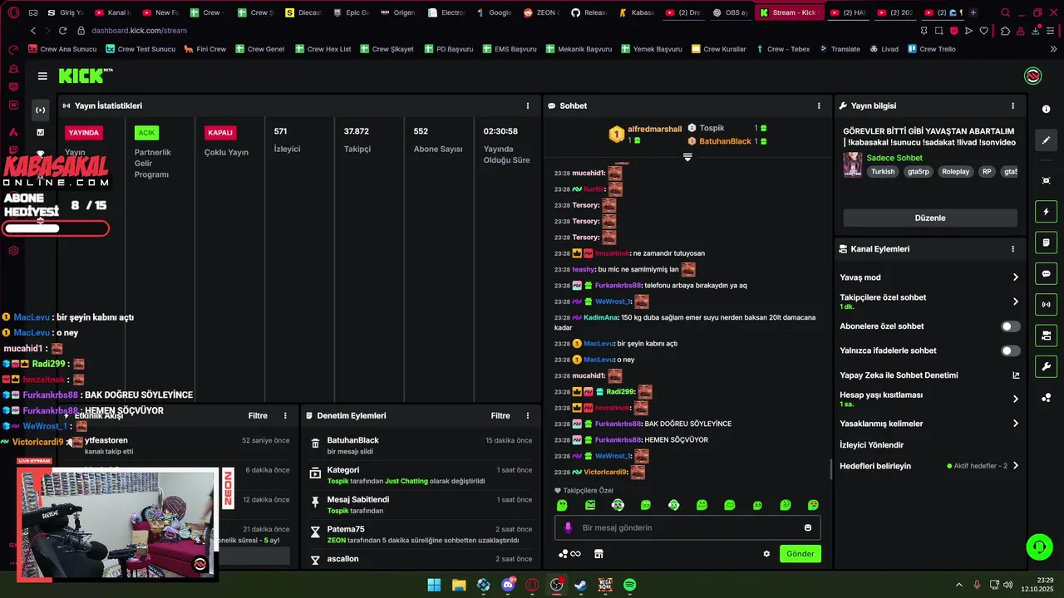This screenshot has width=1064, height=598.
Task: Click the chat panel scrollbar
Action: click(x=830, y=469)
